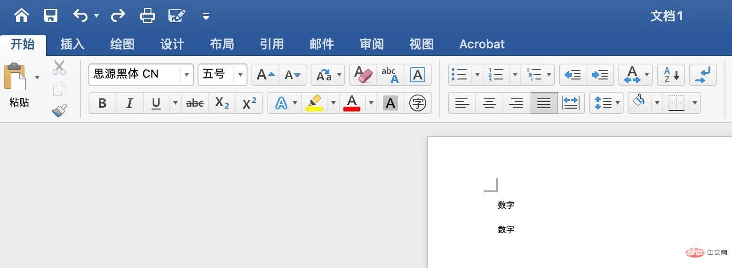The width and height of the screenshot is (732, 268).
Task: Click the Clear Formatting eraser icon
Action: click(363, 75)
